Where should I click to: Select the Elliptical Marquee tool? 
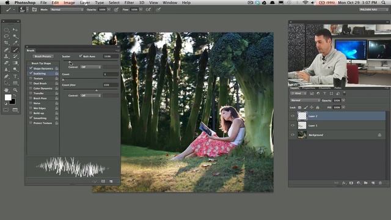click(x=6, y=30)
